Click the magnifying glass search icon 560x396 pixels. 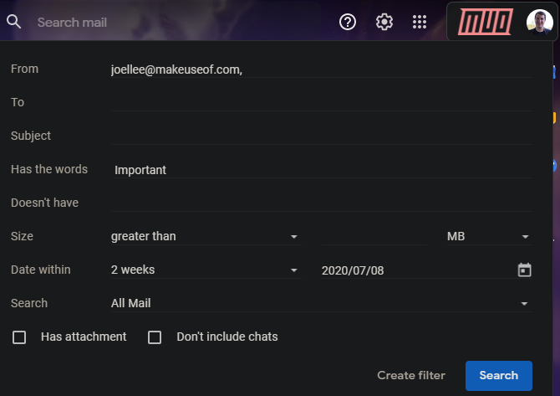pyautogui.click(x=13, y=22)
